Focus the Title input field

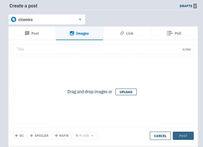pyautogui.click(x=103, y=49)
